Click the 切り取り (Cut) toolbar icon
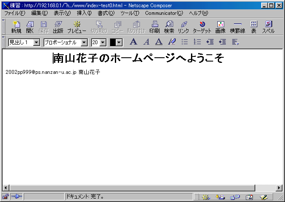The width and height of the screenshot is (285, 202). pyautogui.click(x=99, y=27)
